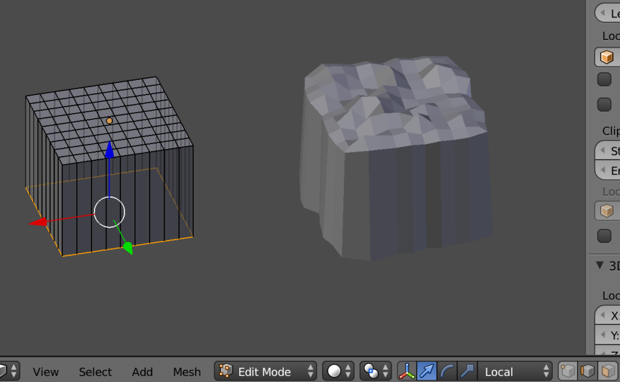The image size is (620, 382).
Task: Toggle the 3D manipulator widget icon
Action: (x=407, y=371)
